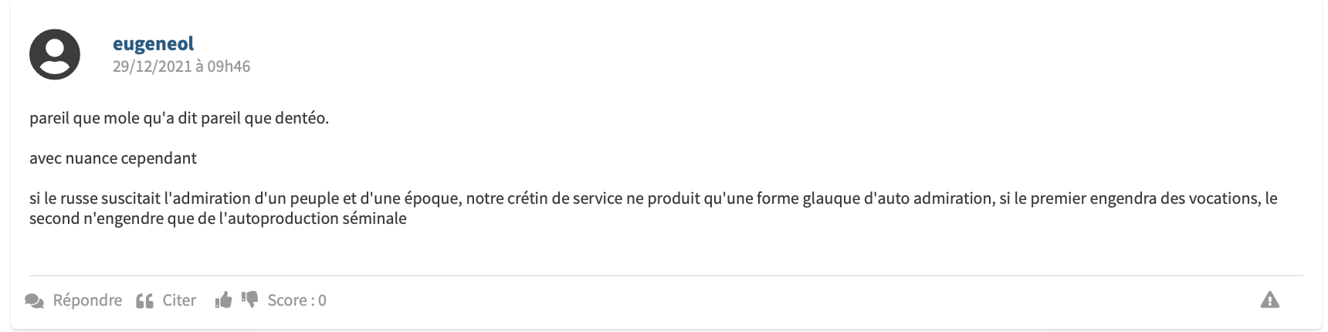
Task: Click the phrase "engendra des vocations"
Action: [1172, 198]
